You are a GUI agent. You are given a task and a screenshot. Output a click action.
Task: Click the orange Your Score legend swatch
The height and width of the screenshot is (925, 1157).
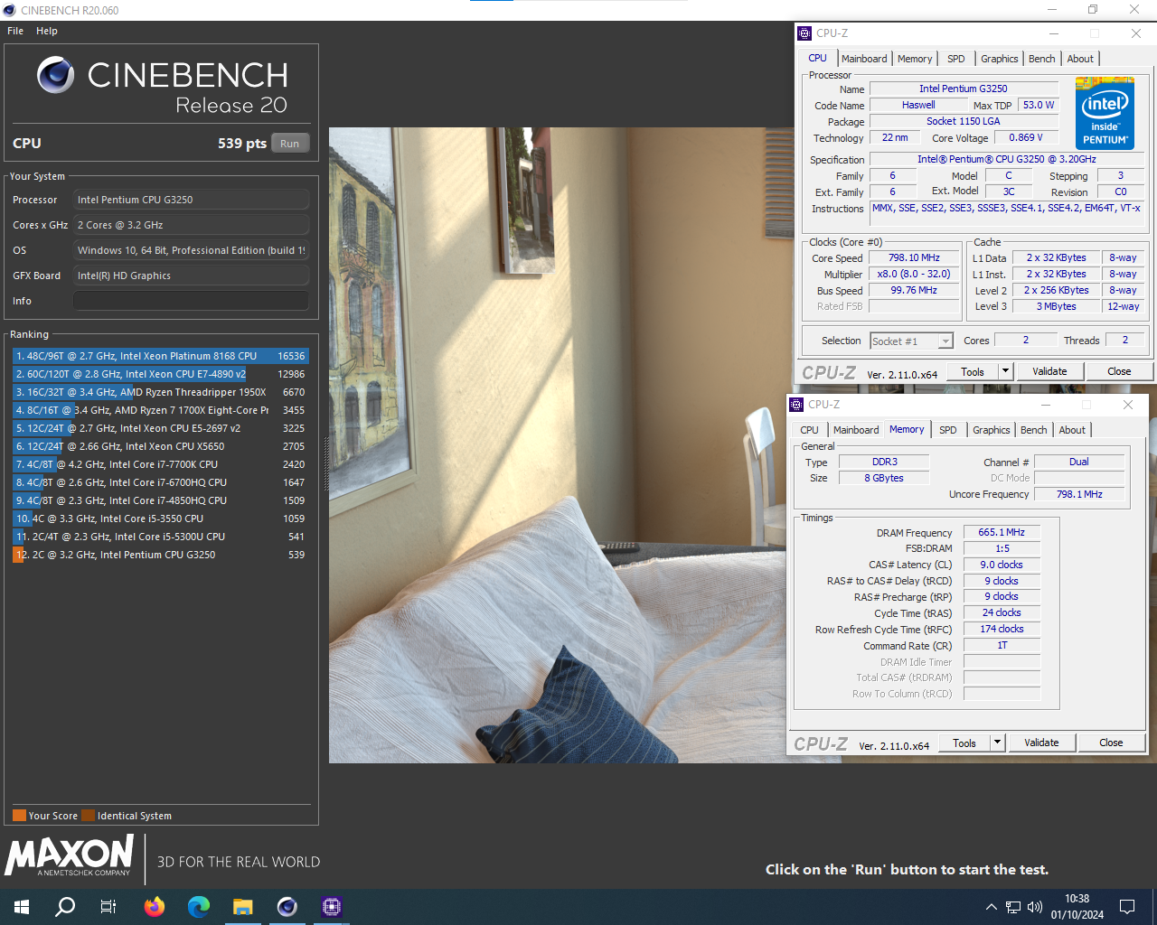click(x=19, y=816)
